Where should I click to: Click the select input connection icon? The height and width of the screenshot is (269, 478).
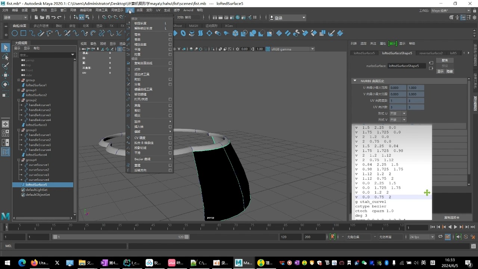coord(431,63)
